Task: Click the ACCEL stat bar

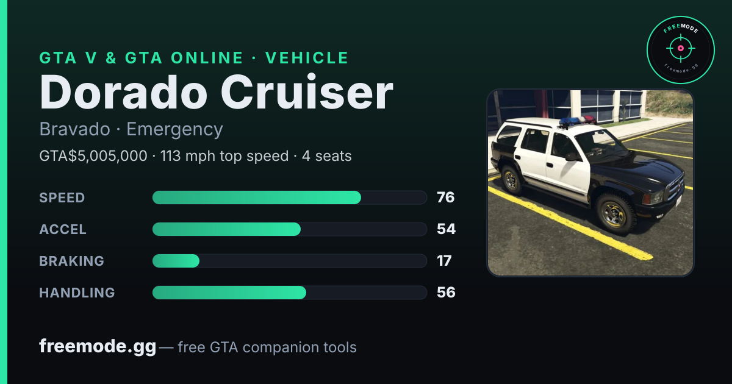Action: [x=289, y=229]
